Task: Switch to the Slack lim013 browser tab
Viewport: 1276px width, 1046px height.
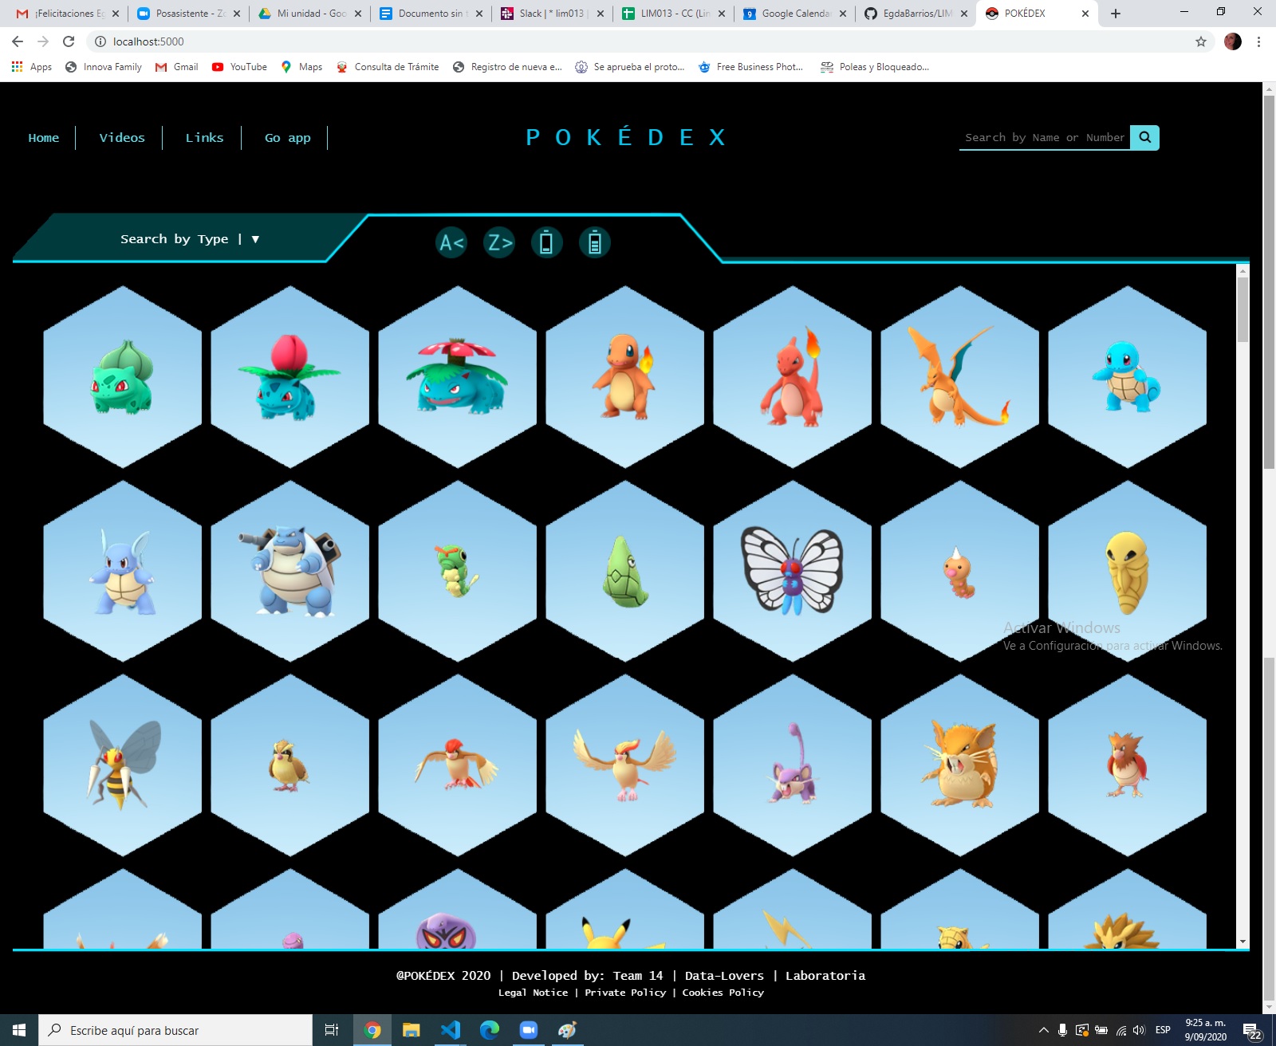Action: tap(553, 14)
